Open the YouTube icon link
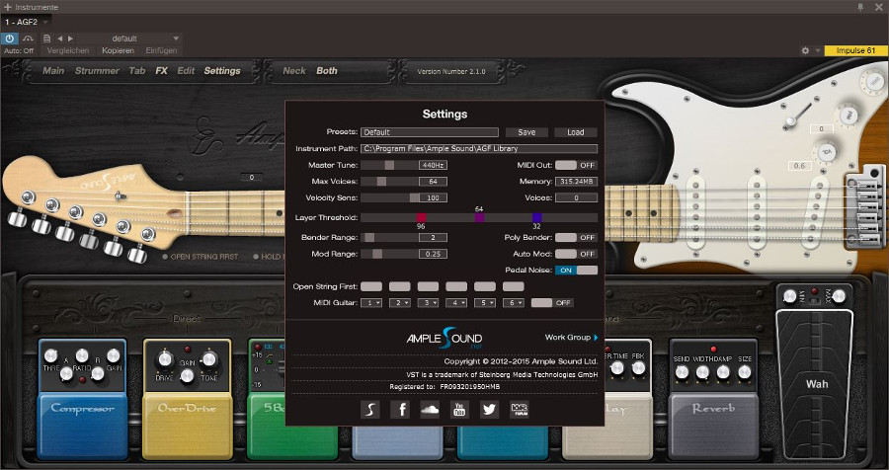The image size is (889, 470). (x=459, y=410)
